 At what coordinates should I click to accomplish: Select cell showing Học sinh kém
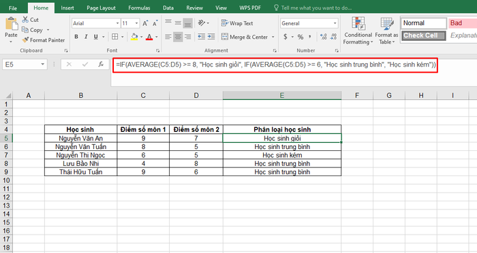[x=282, y=155]
